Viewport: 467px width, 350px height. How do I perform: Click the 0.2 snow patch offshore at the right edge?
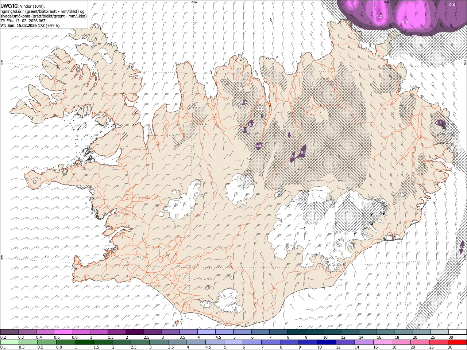coord(462,247)
